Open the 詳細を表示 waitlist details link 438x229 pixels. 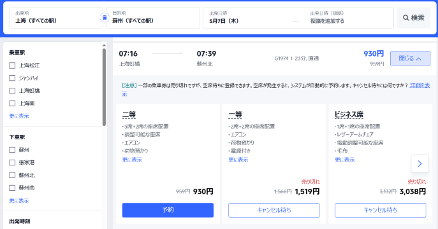pos(420,85)
